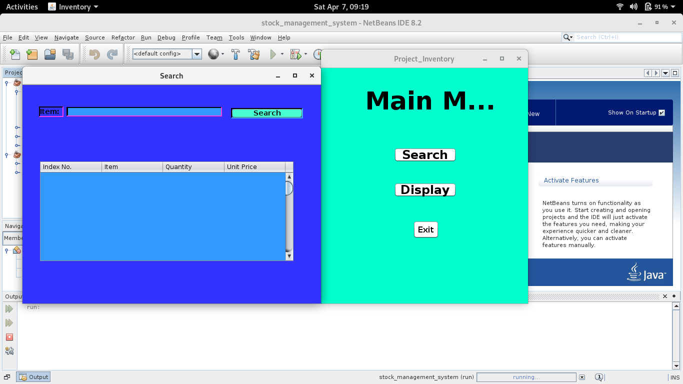Click the Open Project toolbar icon

click(50, 54)
